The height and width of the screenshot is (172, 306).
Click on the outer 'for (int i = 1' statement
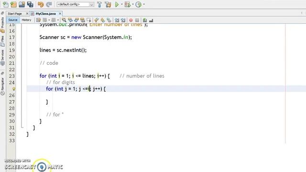coord(75,76)
